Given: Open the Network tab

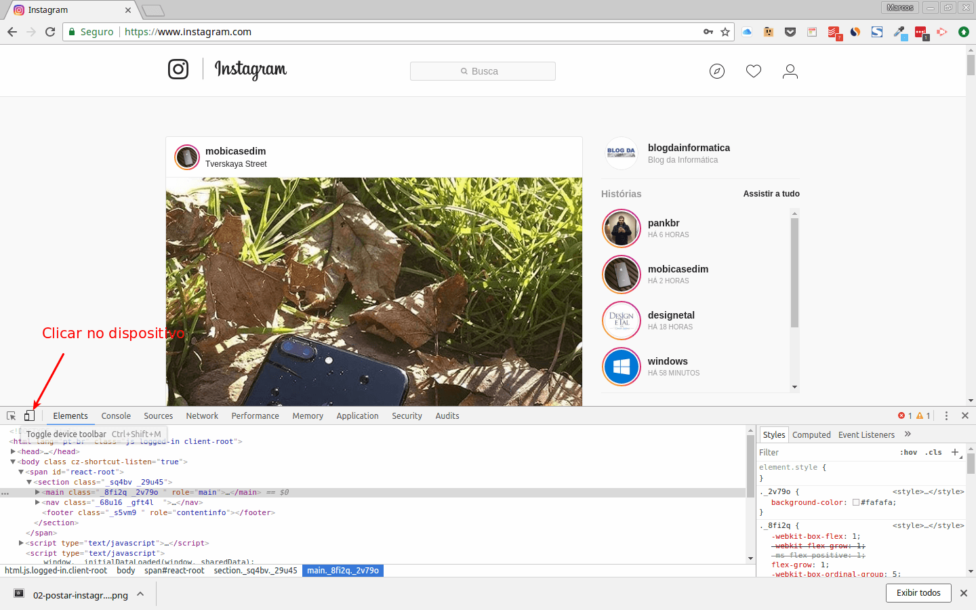Looking at the screenshot, I should [202, 415].
